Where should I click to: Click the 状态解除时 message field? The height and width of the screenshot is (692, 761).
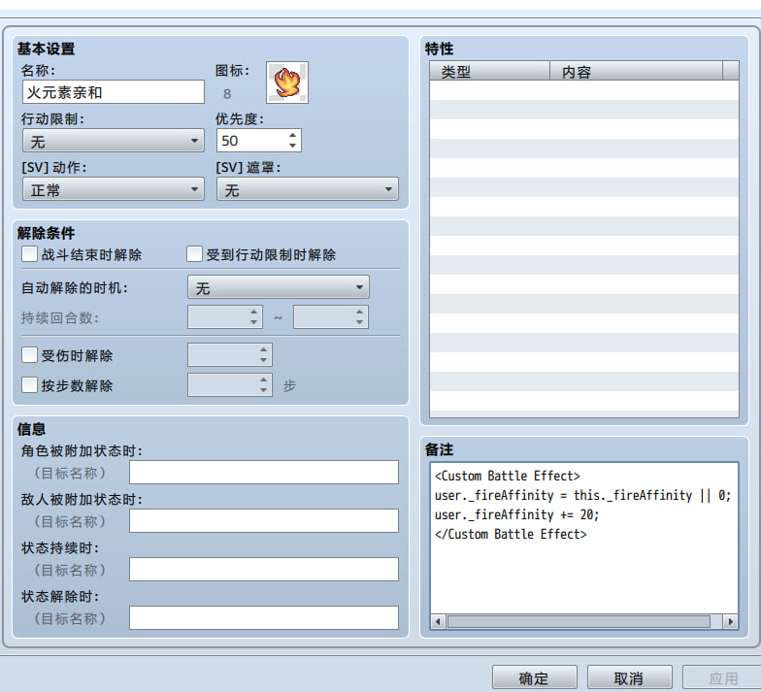coord(264,617)
